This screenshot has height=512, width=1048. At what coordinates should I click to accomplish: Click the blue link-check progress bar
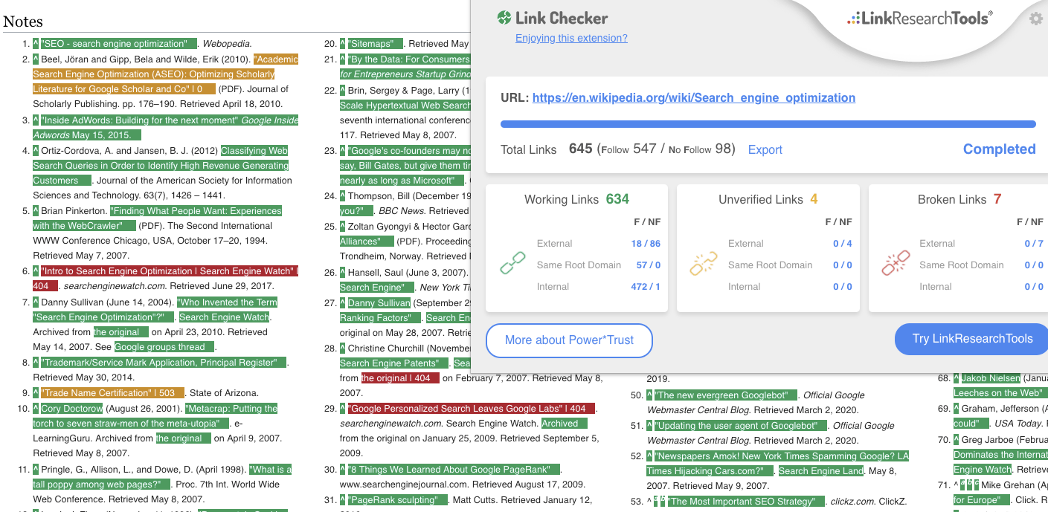770,122
